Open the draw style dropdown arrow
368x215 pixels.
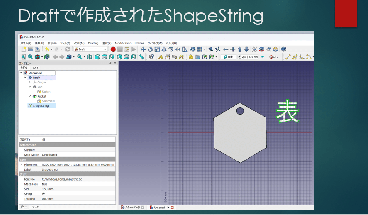(x=42, y=57)
